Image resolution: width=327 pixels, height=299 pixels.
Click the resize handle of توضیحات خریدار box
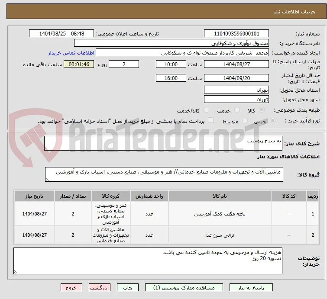16,272
